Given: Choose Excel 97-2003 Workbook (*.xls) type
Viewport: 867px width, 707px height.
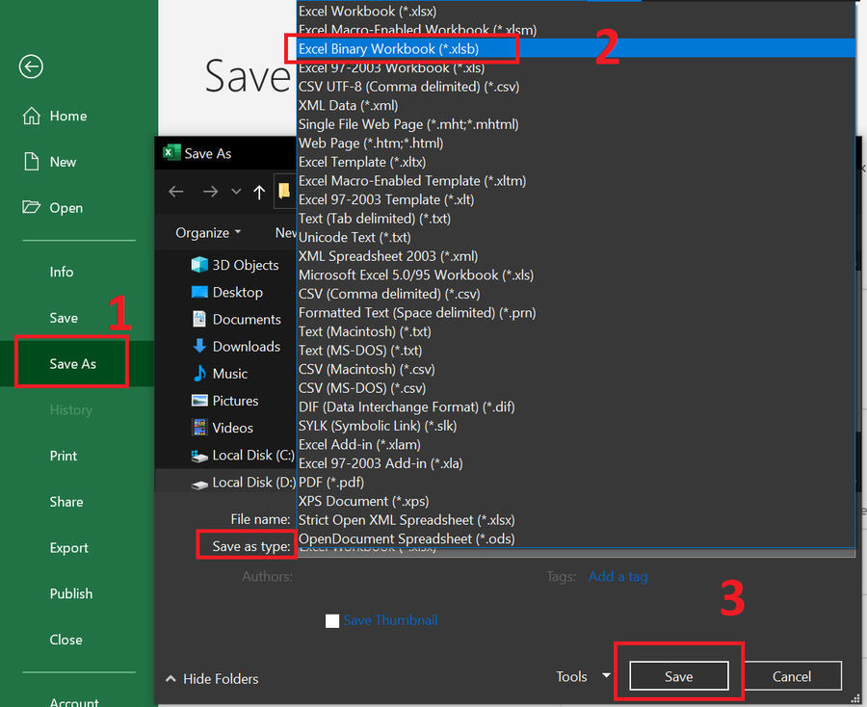Looking at the screenshot, I should [576, 67].
